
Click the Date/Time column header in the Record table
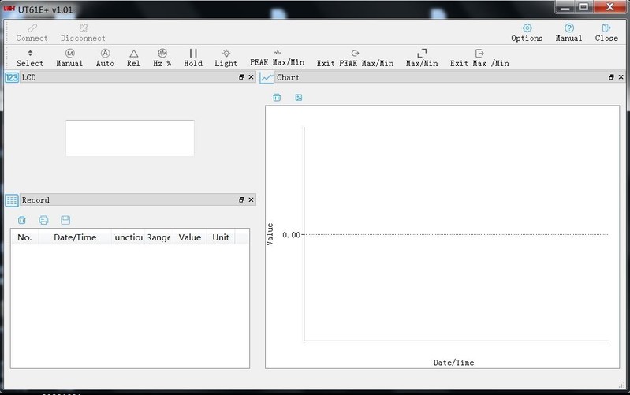pos(75,237)
